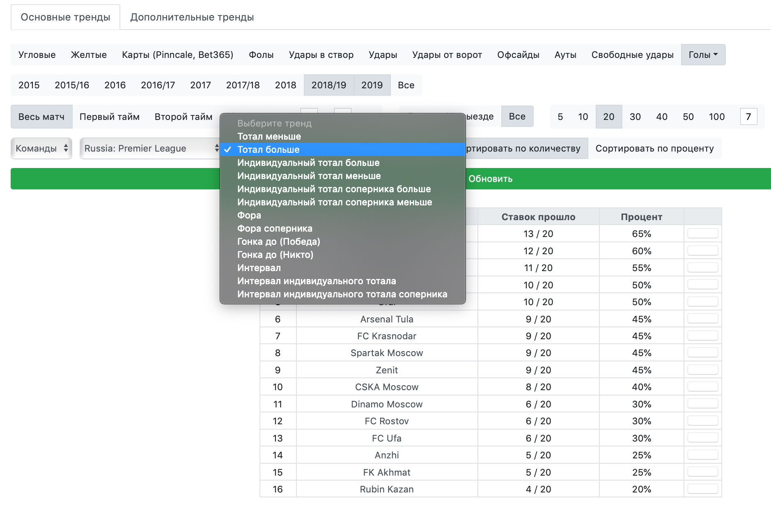
Task: Select Желтые statistic
Action: coord(89,55)
